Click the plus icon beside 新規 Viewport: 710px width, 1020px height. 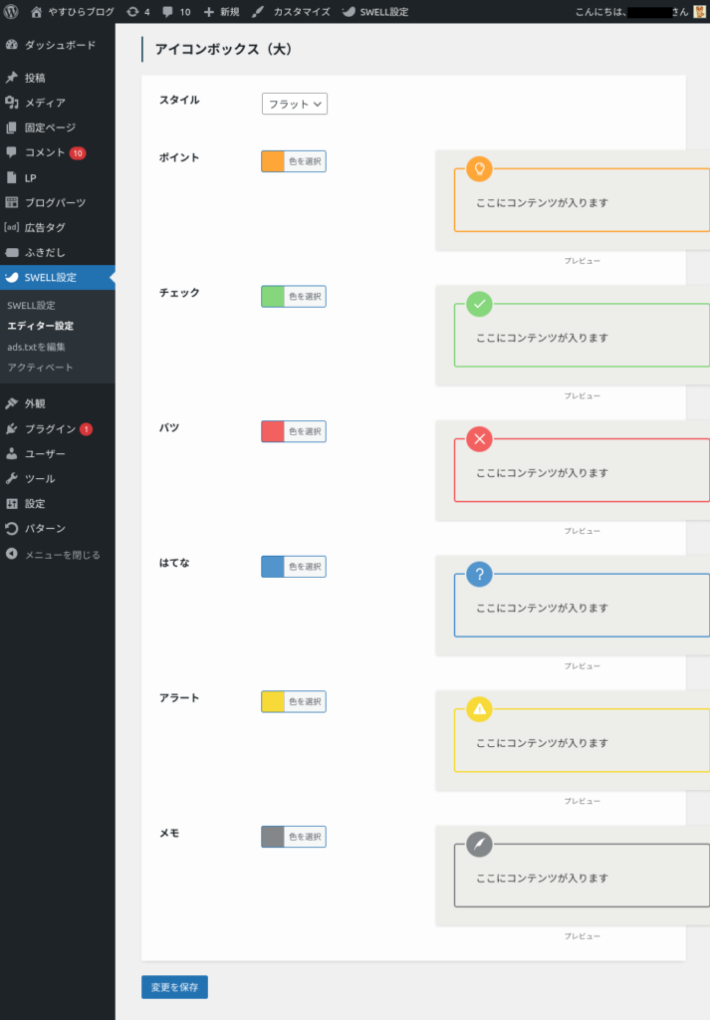209,12
